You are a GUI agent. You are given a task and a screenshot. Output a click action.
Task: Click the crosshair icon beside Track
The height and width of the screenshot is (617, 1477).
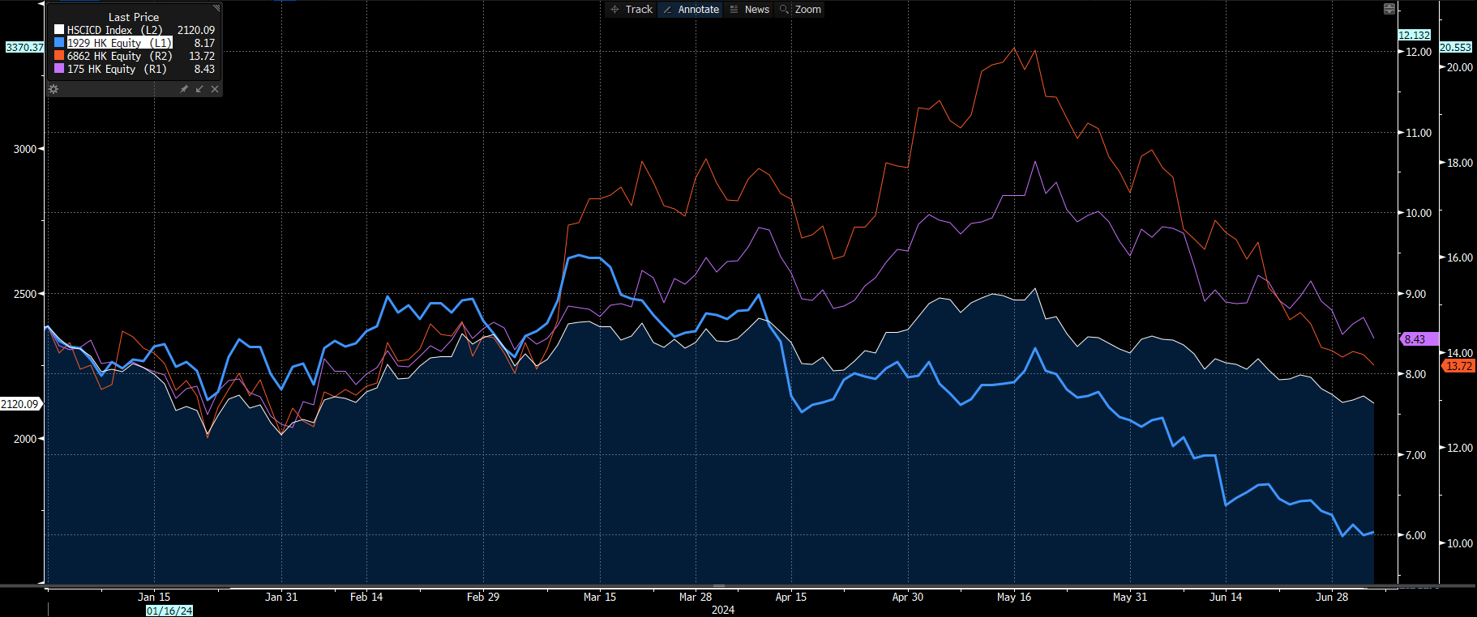615,10
